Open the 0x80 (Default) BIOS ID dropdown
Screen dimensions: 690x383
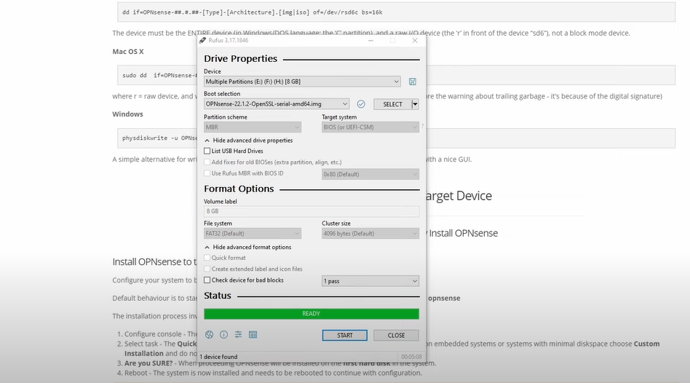pyautogui.click(x=370, y=174)
